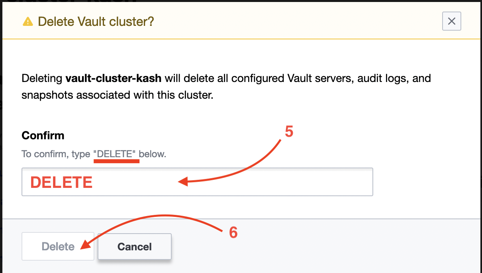Click the yellow warning triangle icon

28,21
